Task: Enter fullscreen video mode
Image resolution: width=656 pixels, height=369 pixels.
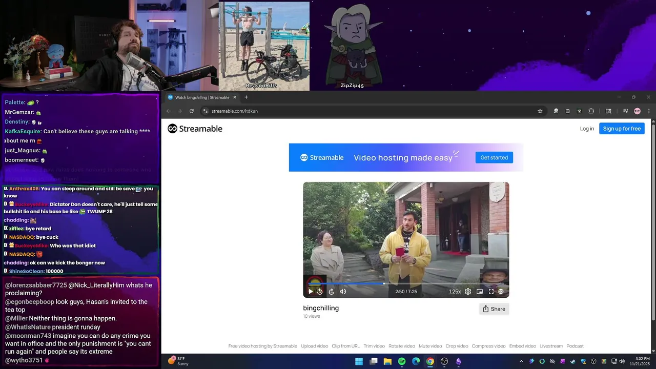Action: click(491, 292)
